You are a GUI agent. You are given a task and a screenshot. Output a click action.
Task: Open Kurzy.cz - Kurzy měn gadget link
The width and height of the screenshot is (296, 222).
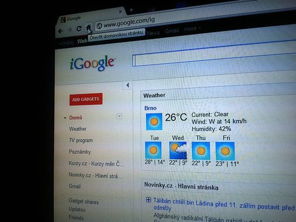[x=96, y=163]
